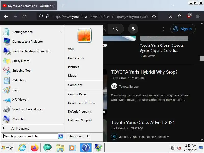Screen dimensions: 204x153
Task: Open Help and Support
Action: coord(80,120)
